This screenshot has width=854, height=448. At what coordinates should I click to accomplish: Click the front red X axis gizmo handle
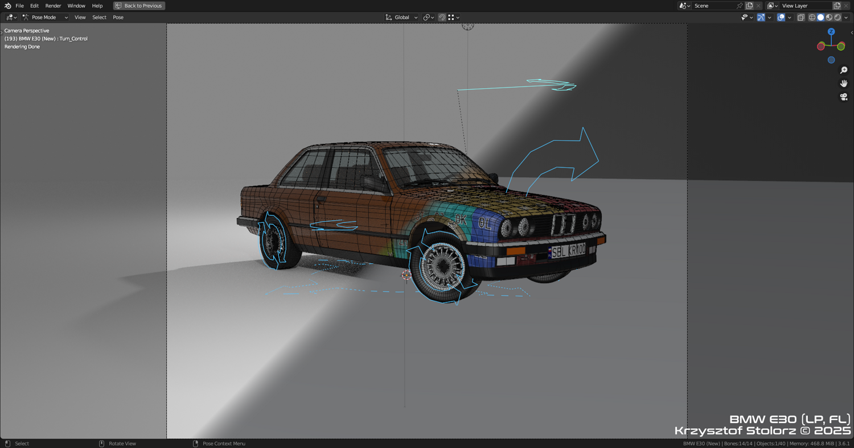[821, 47]
